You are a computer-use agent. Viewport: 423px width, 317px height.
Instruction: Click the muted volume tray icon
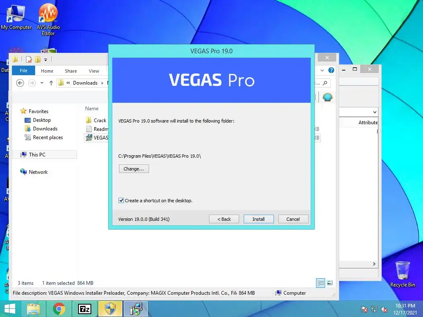[384, 309]
